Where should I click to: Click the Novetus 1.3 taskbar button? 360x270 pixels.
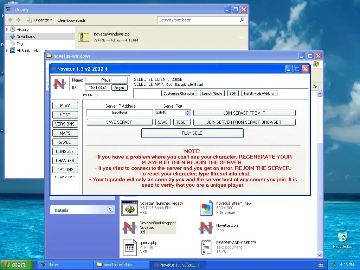click(178, 265)
